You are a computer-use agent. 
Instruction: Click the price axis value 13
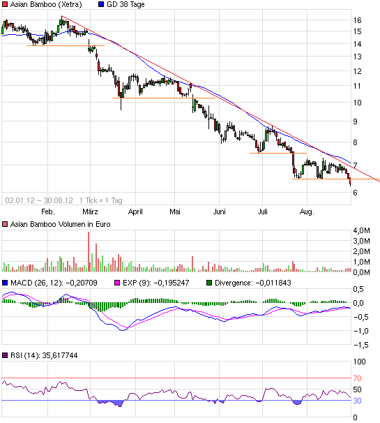pos(358,57)
